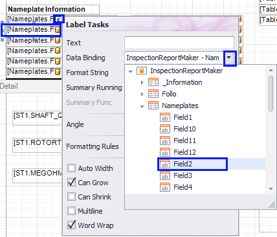
Task: Open the Data Binding dropdown arrow
Action: tap(229, 58)
